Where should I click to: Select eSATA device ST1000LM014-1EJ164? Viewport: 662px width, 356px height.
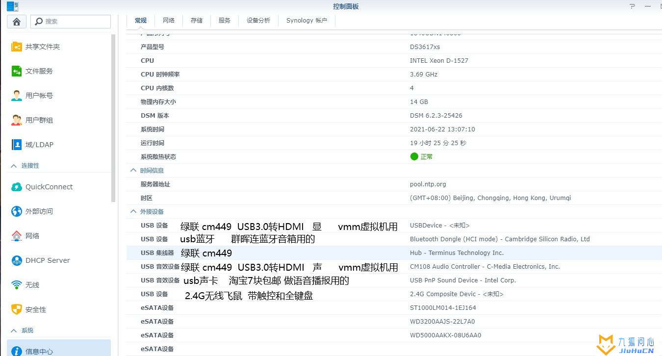pos(443,308)
